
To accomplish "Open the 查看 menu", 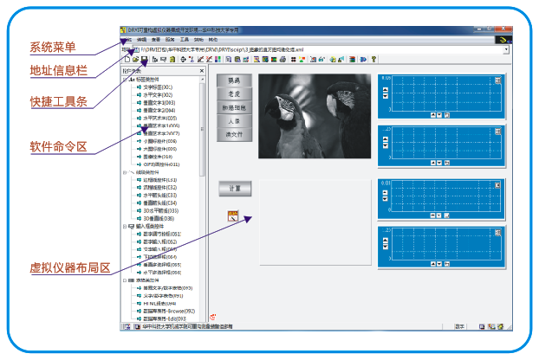I will coord(158,40).
